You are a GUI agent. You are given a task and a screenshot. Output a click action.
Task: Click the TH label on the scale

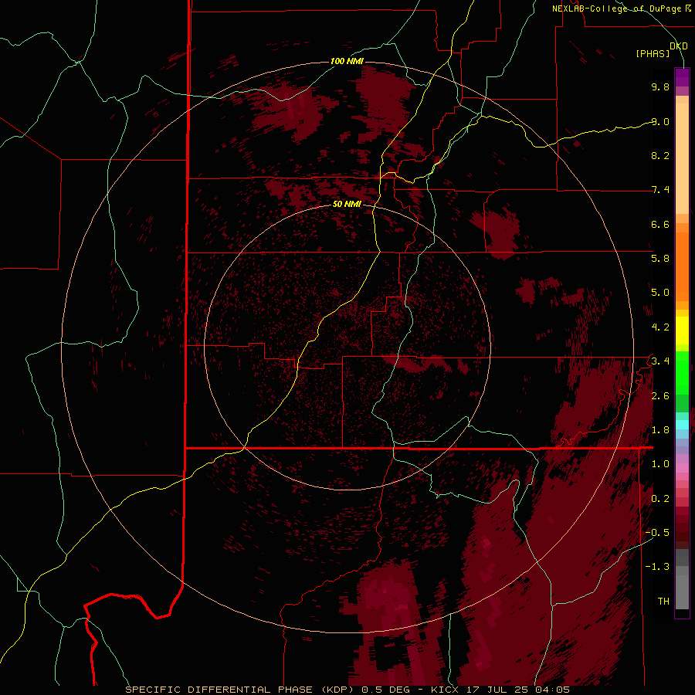click(x=663, y=602)
